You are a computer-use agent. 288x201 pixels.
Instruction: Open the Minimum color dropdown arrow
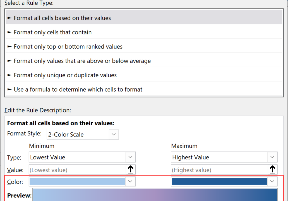(130, 181)
